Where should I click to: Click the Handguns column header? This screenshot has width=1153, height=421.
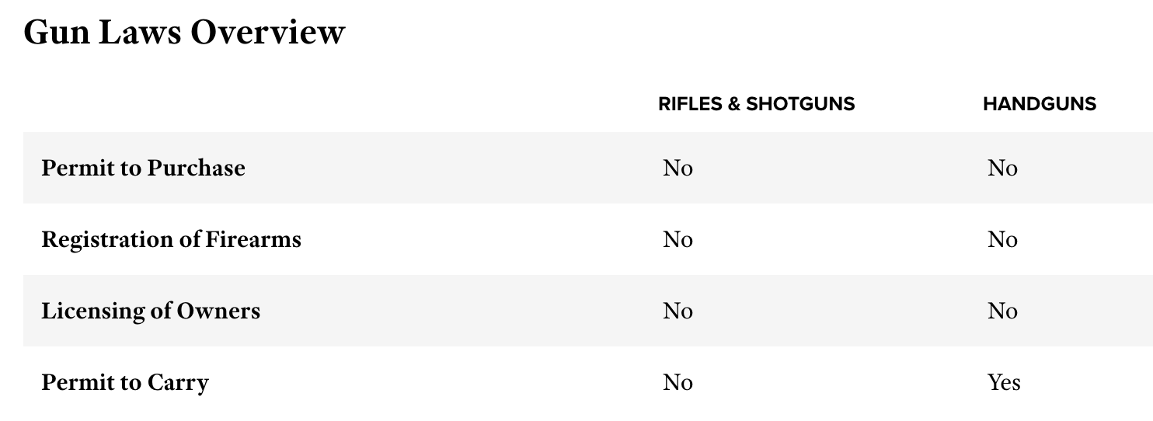1039,104
